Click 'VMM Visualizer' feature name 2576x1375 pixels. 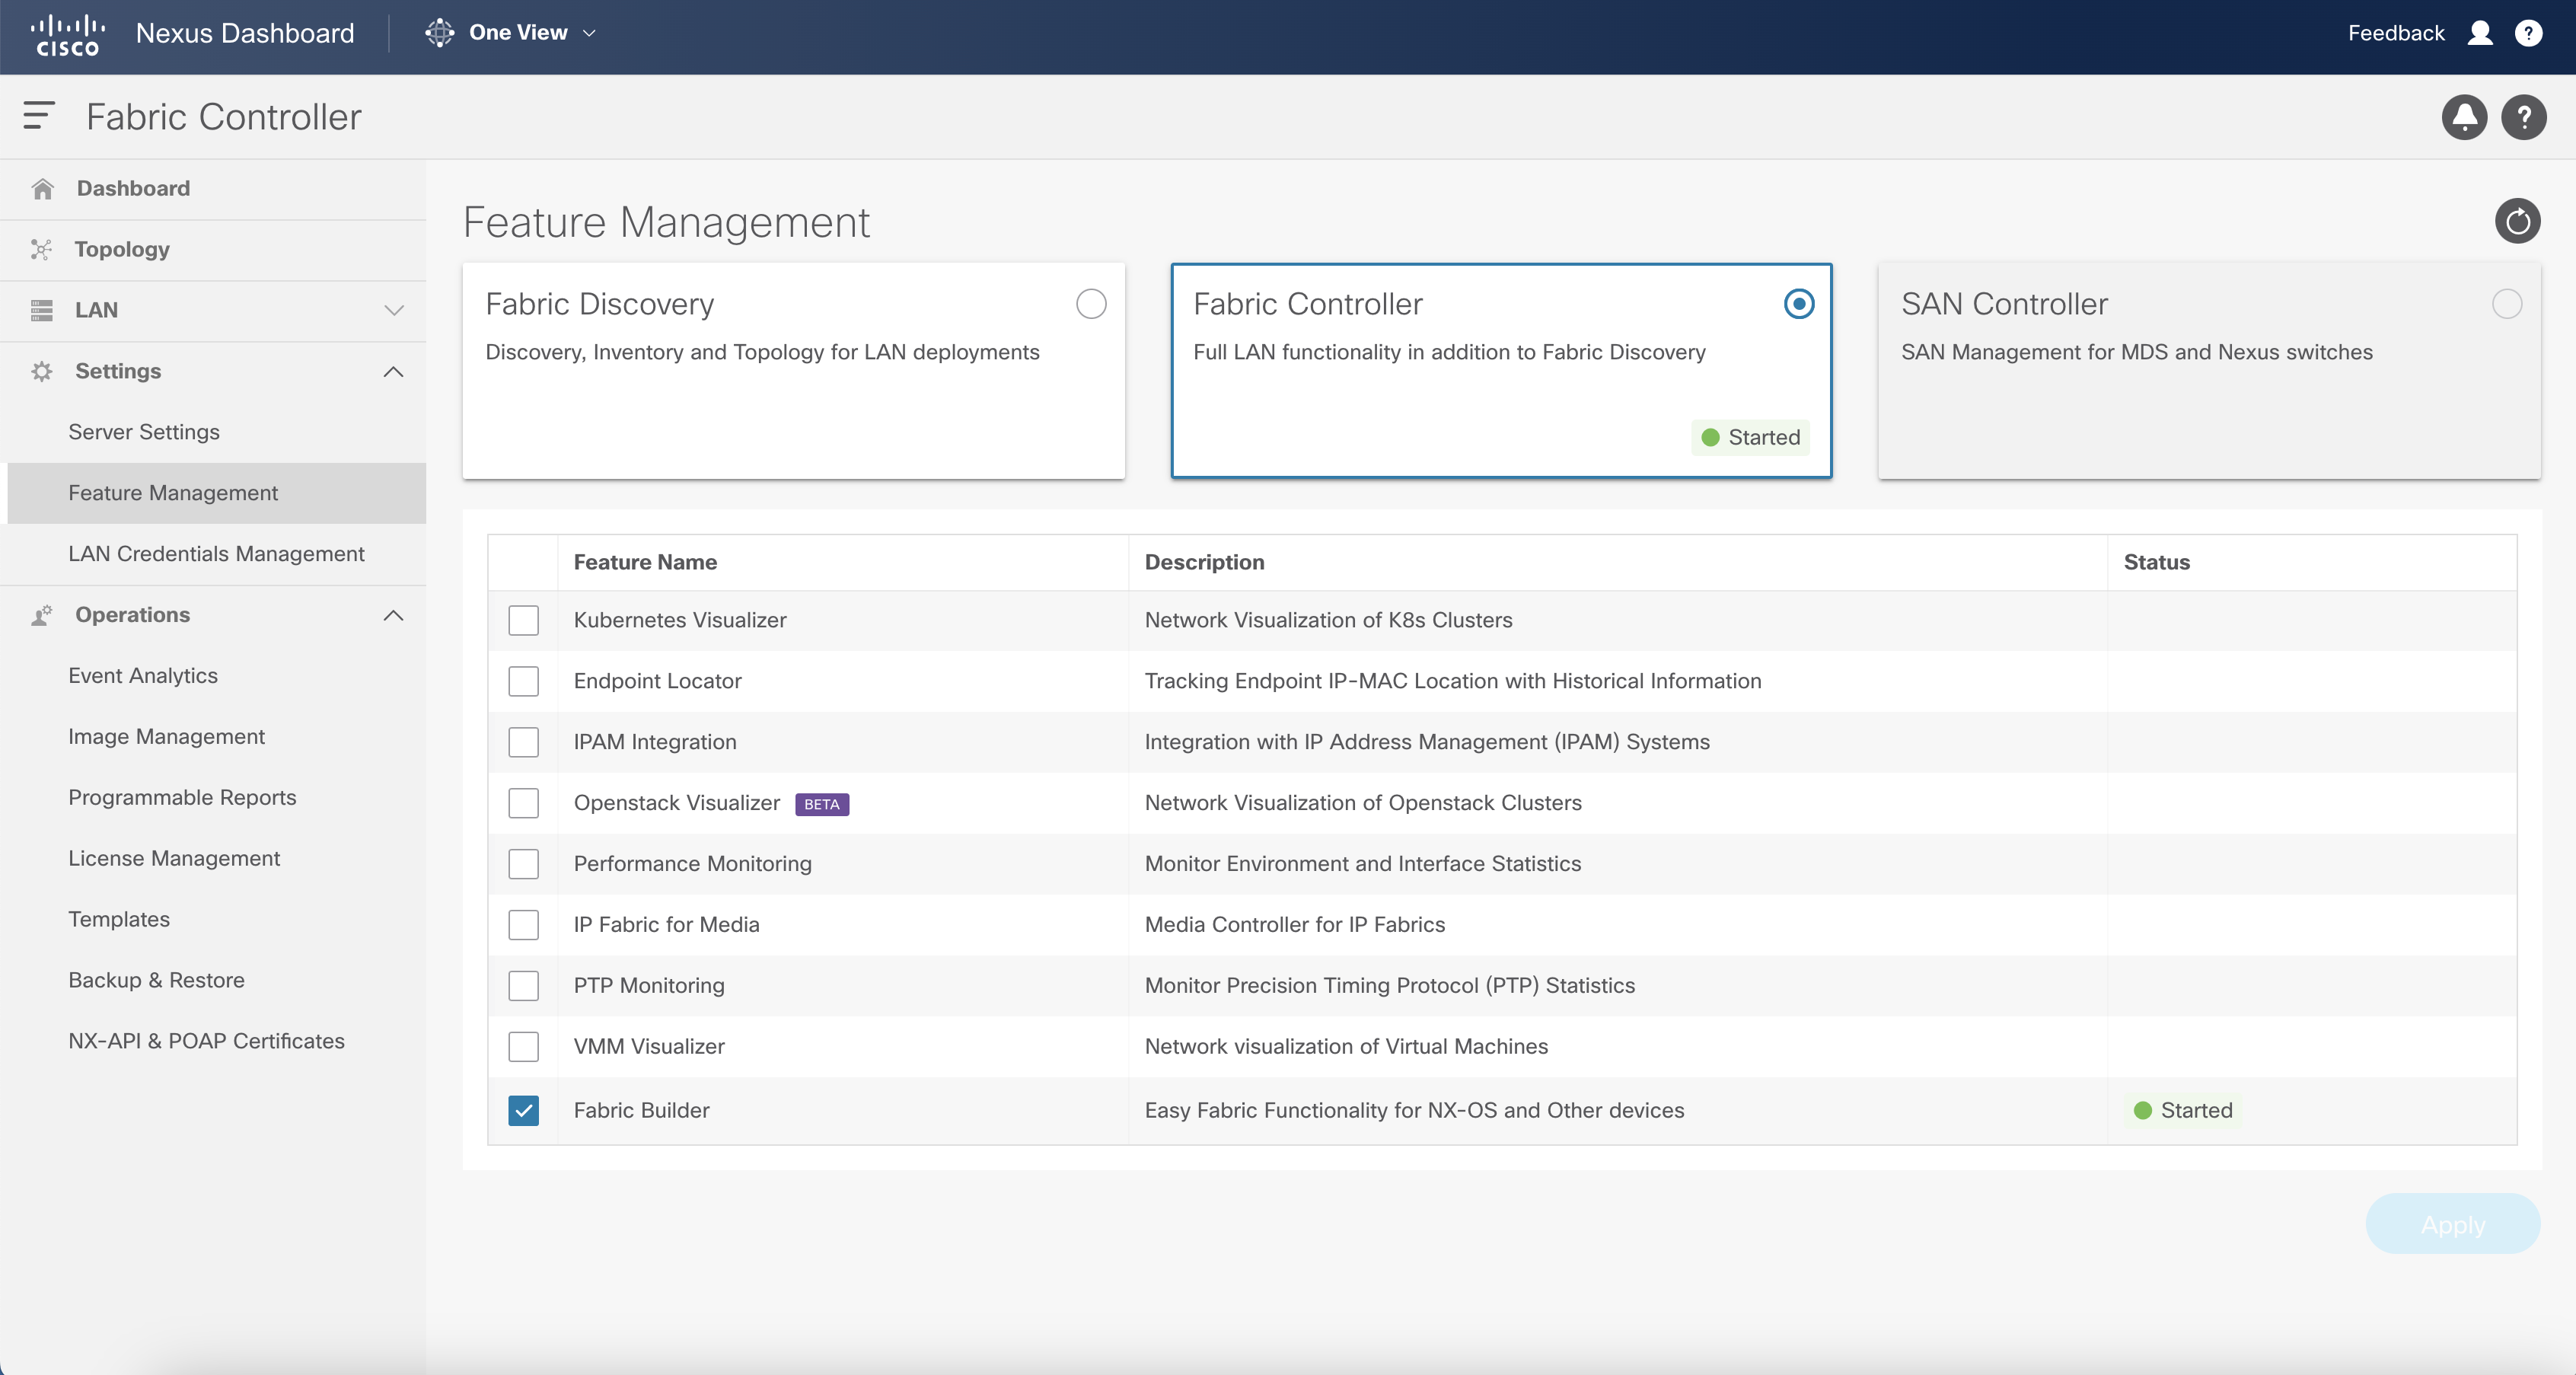pyautogui.click(x=649, y=1047)
